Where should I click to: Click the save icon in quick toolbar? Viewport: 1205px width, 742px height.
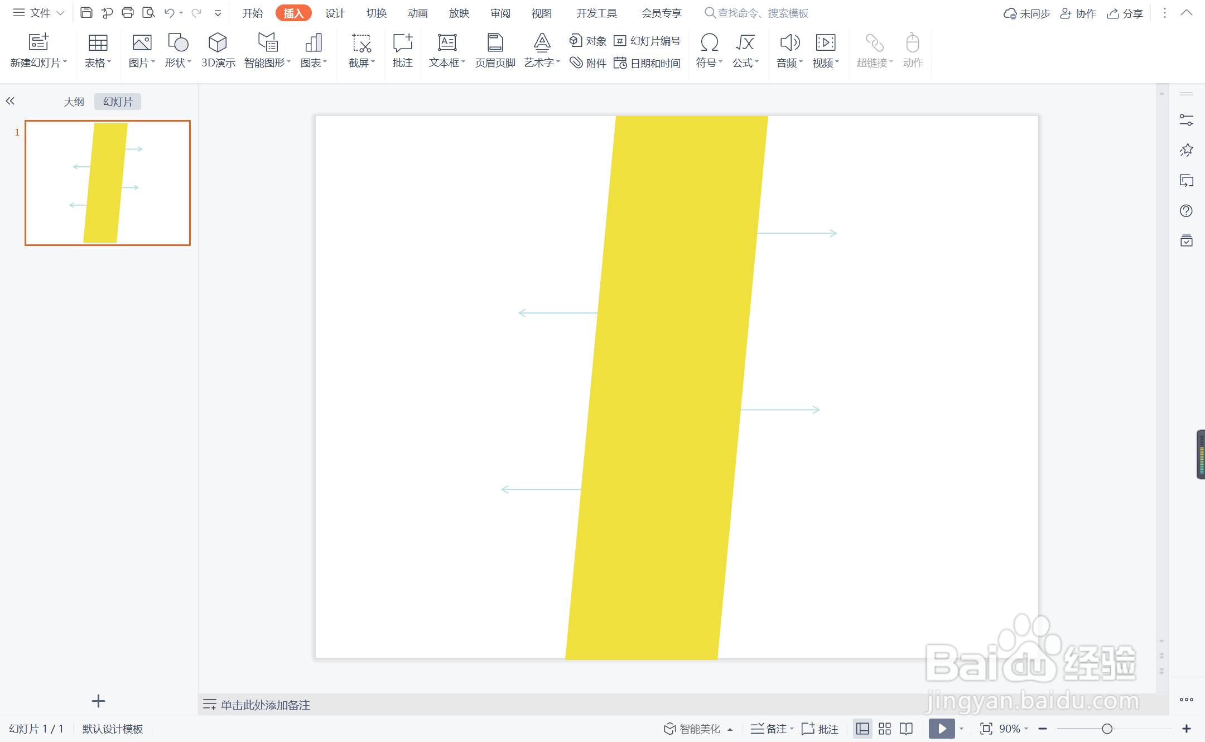(86, 13)
